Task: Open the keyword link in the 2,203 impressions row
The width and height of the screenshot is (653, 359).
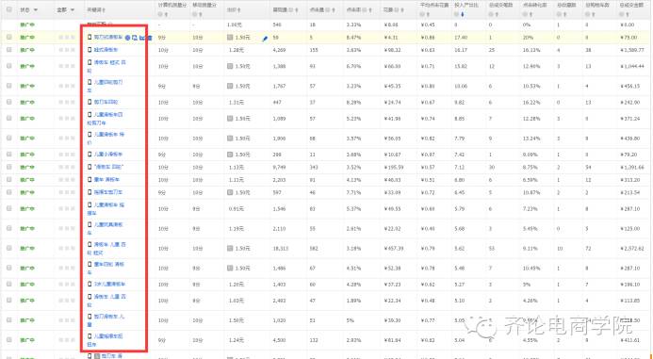Action: [x=106, y=180]
